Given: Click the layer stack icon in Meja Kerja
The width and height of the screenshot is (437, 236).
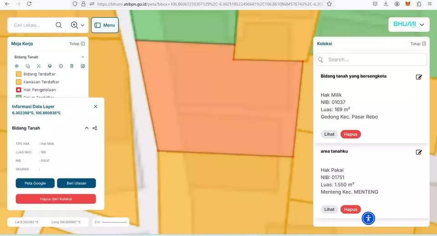Looking at the screenshot, I should point(50,66).
